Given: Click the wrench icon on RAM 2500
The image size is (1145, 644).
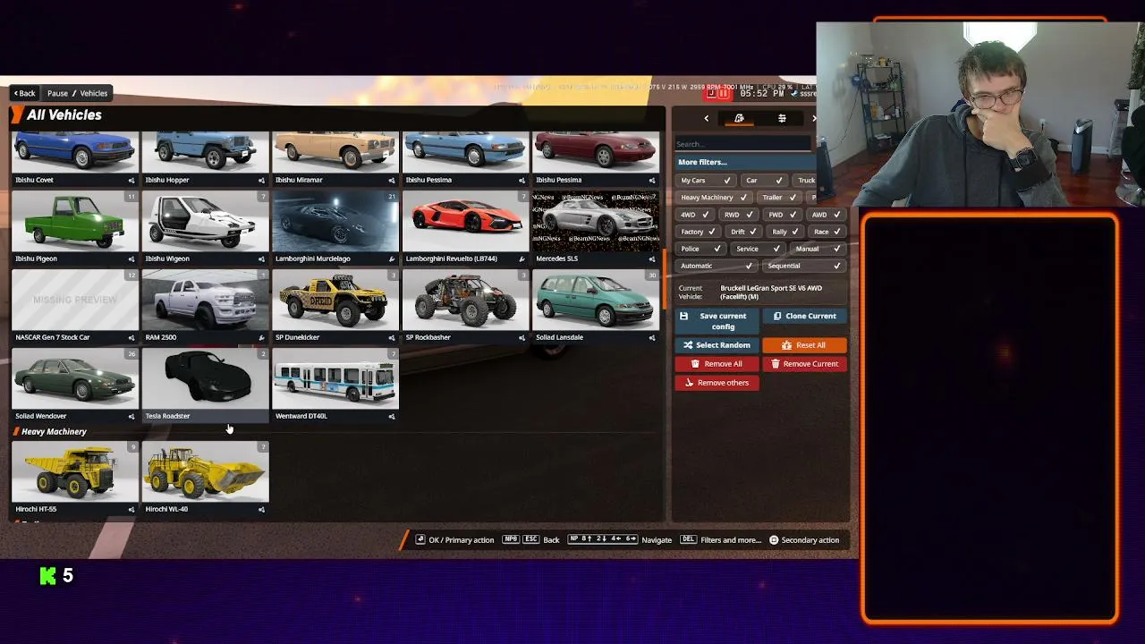Looking at the screenshot, I should [x=261, y=338].
